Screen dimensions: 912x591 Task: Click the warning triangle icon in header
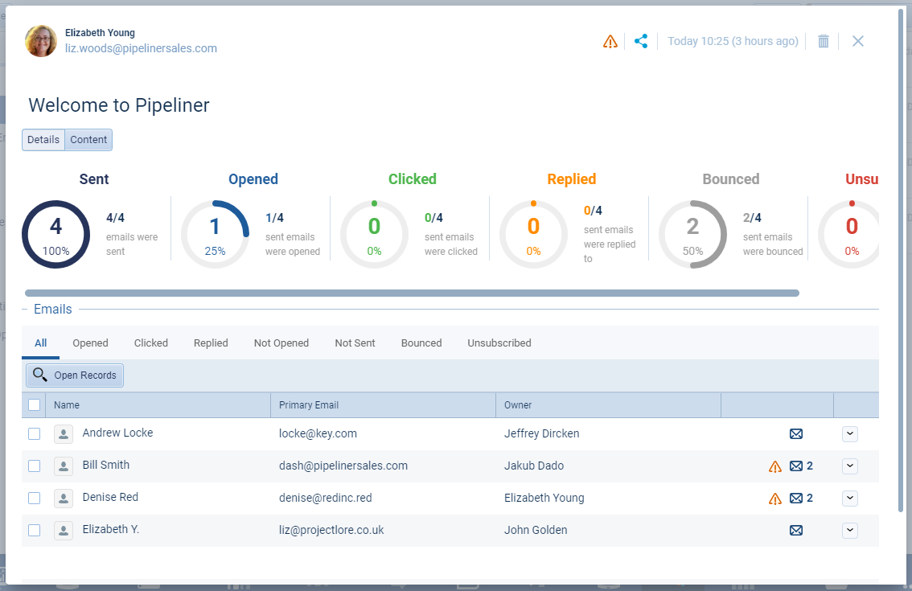point(610,41)
